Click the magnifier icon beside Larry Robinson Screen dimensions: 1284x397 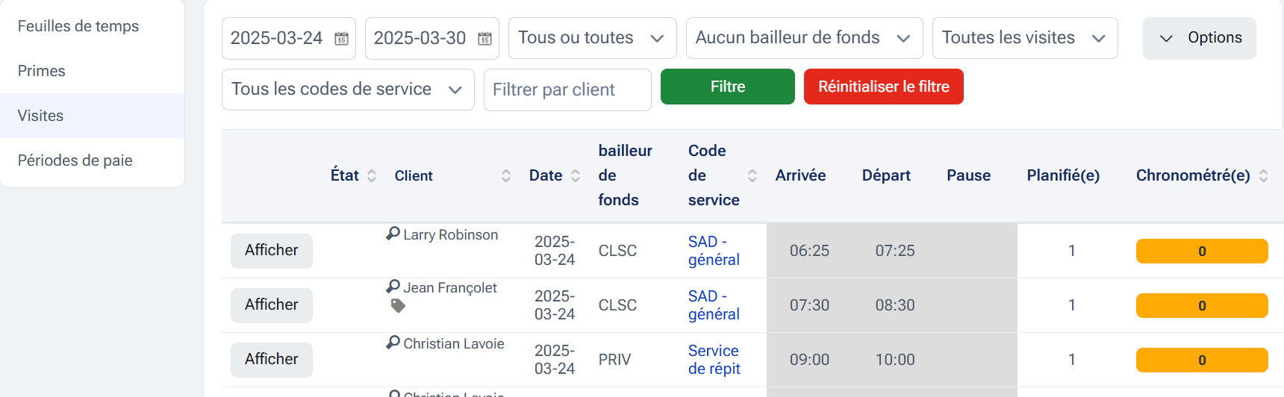[393, 234]
